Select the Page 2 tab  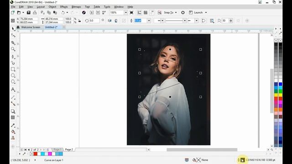pos(69,149)
